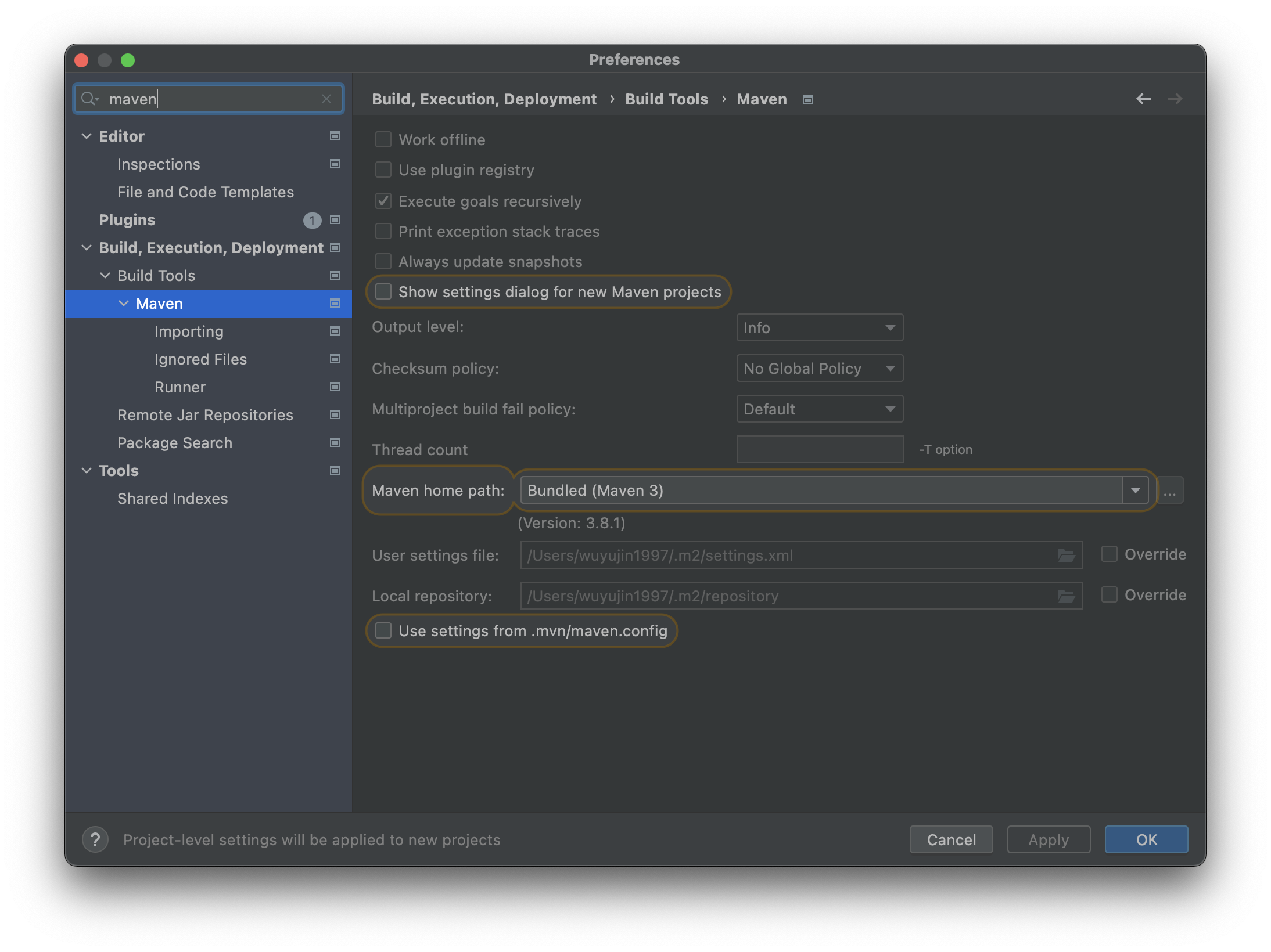Image resolution: width=1271 pixels, height=952 pixels.
Task: Click the project-level icon beside Editor
Action: [x=335, y=136]
